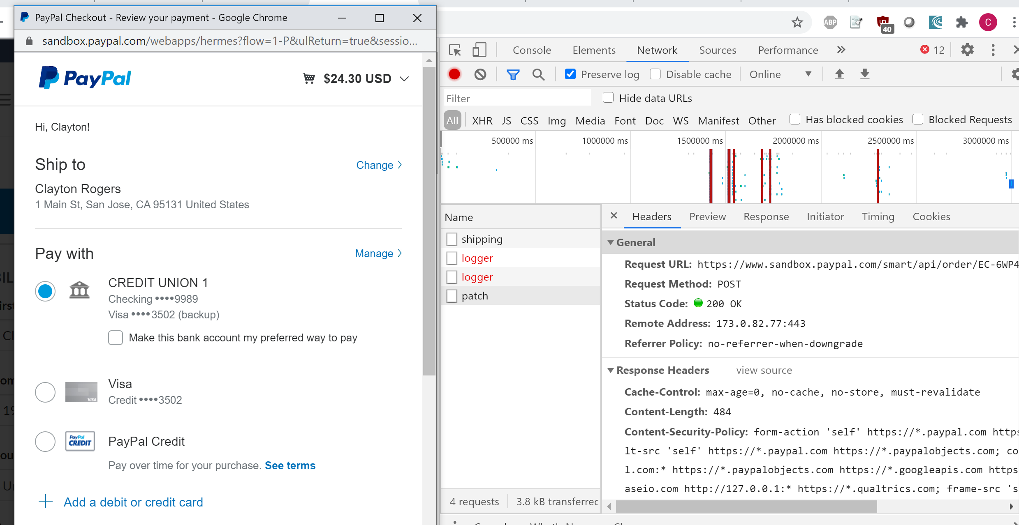1019x525 pixels.
Task: Click Manage payment methods link
Action: coord(378,253)
